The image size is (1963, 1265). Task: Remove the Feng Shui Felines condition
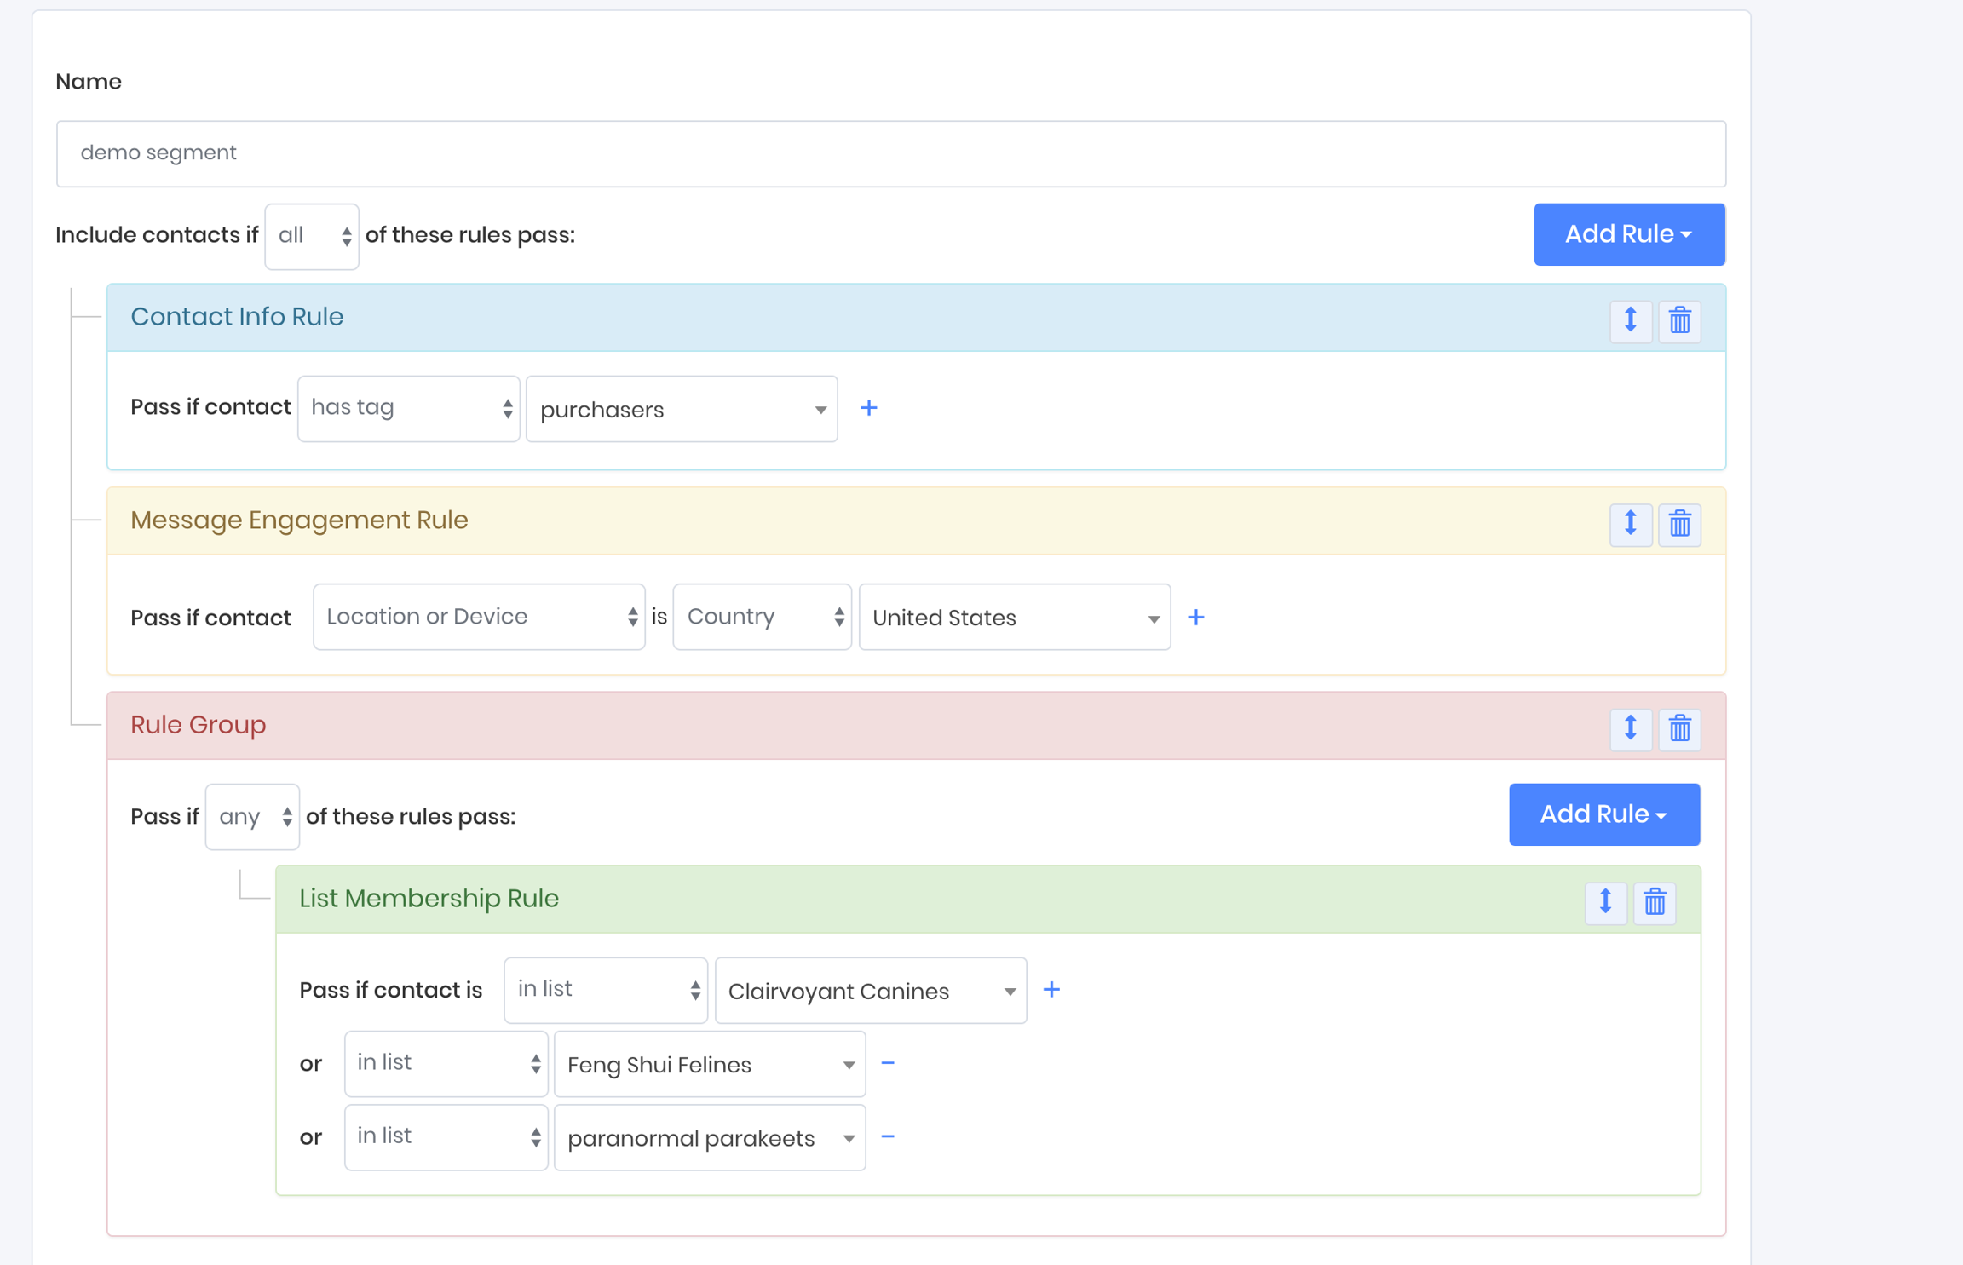[888, 1064]
